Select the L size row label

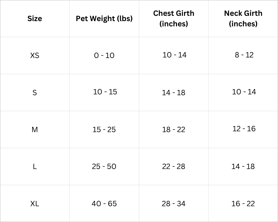[x=35, y=167]
